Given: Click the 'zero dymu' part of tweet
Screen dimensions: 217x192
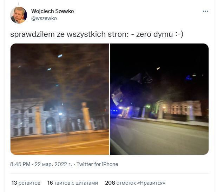Looking at the screenshot, I should pyautogui.click(x=154, y=34).
